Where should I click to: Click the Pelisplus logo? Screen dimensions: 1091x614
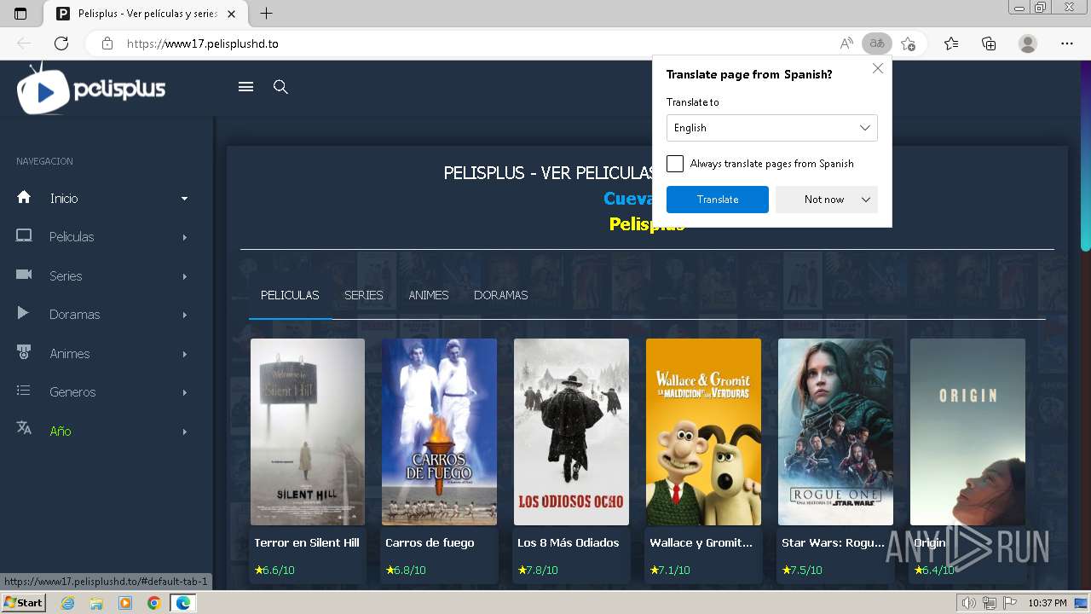click(91, 89)
